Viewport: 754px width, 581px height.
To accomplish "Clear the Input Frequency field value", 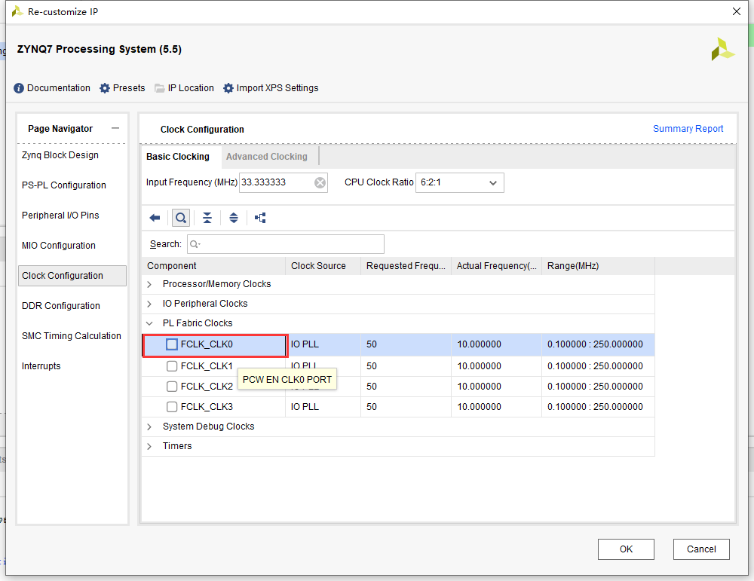I will point(320,182).
